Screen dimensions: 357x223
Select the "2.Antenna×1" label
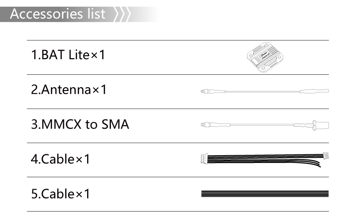coord(69,90)
